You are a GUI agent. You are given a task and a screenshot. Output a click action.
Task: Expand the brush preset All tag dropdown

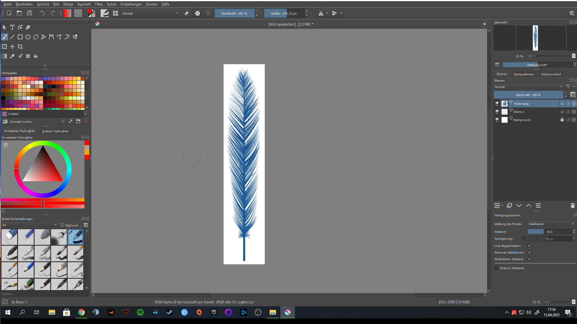tap(29, 225)
